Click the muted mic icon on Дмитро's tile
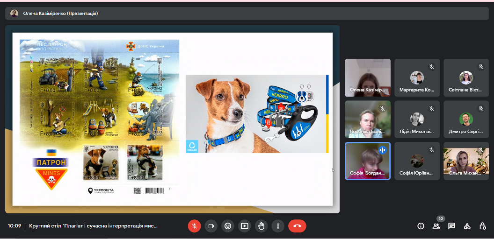 [481, 108]
